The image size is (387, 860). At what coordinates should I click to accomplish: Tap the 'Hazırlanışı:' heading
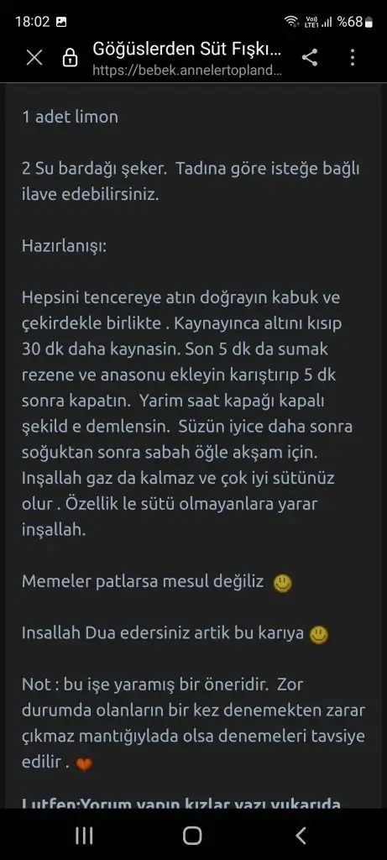pos(65,246)
